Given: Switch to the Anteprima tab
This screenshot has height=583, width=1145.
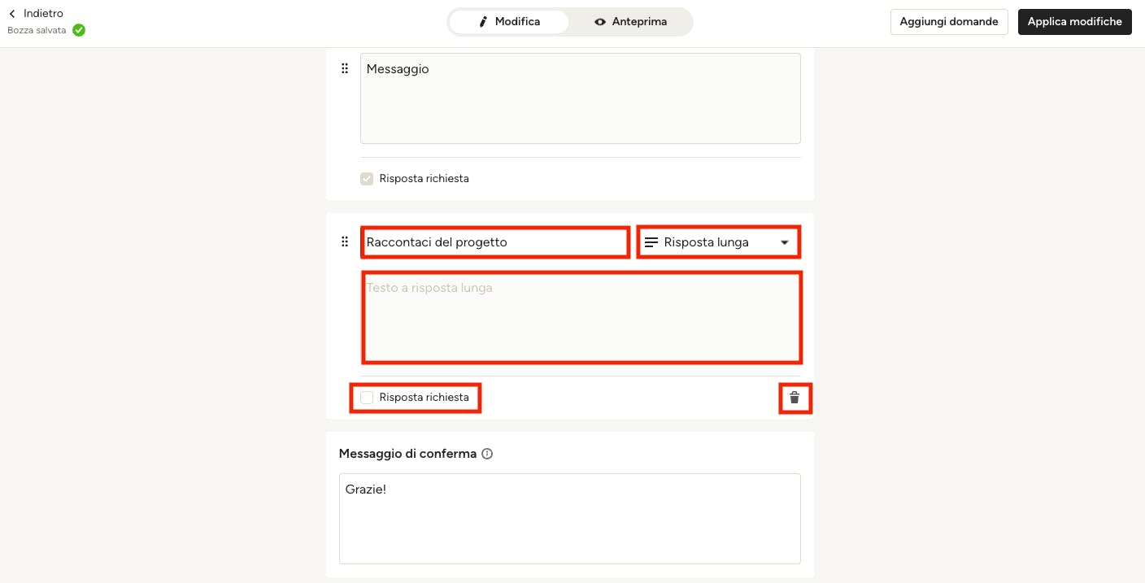Looking at the screenshot, I should pyautogui.click(x=630, y=22).
